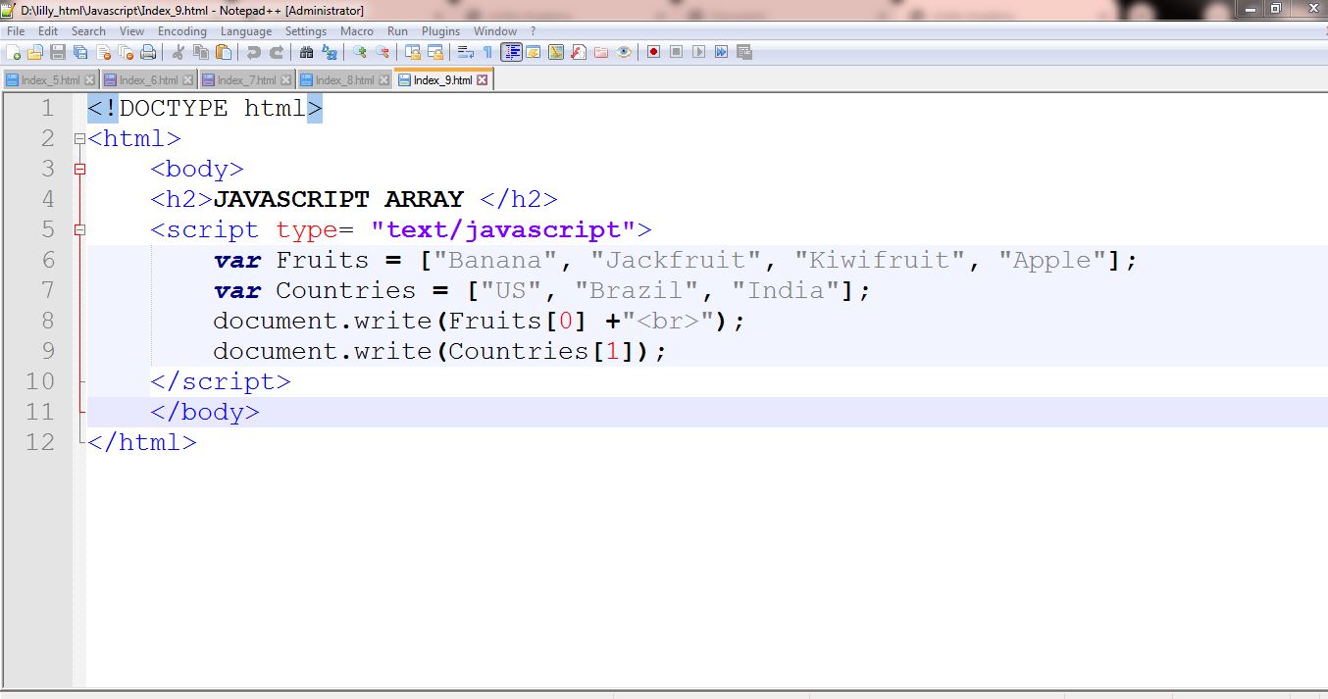This screenshot has height=699, width=1328.
Task: Open the Plugins menu
Action: pyautogui.click(x=440, y=31)
